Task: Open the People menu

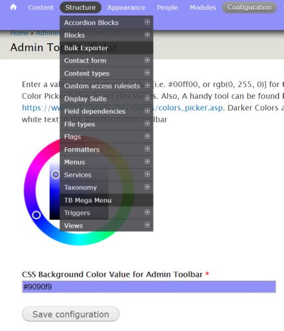Action: [x=167, y=8]
